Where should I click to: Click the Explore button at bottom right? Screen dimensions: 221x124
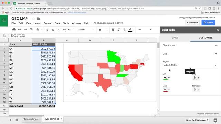click(215, 120)
